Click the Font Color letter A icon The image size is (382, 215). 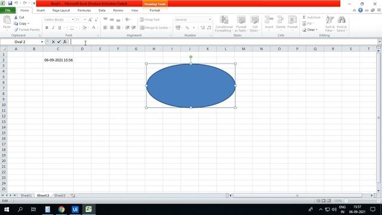coord(94,27)
